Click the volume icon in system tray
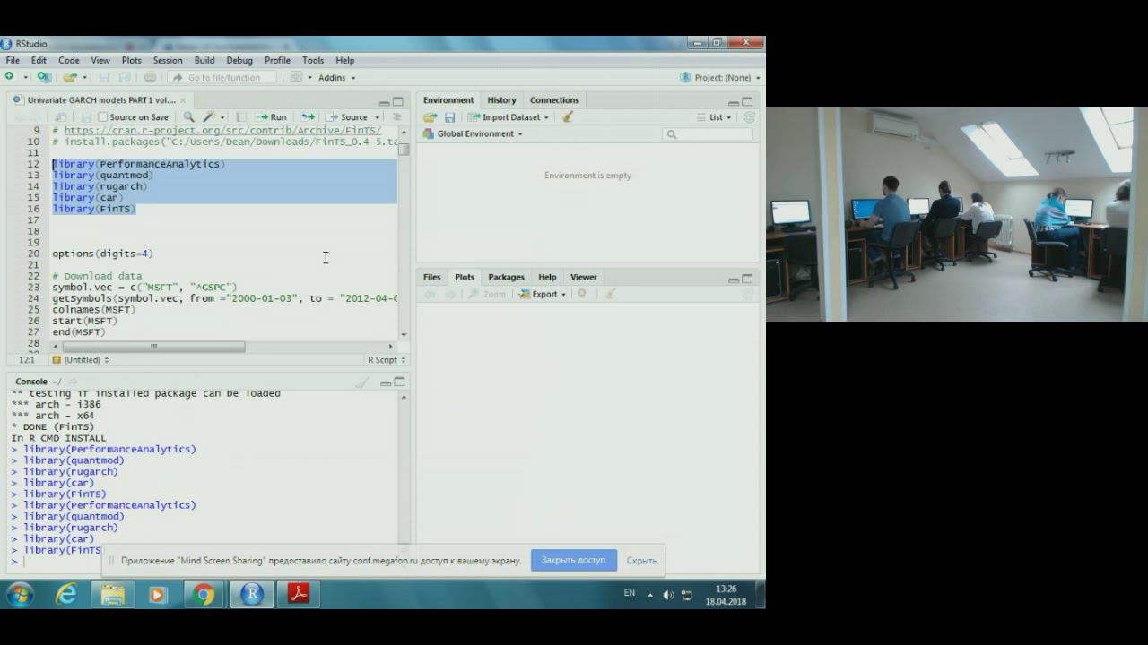This screenshot has width=1148, height=645. coord(668,595)
